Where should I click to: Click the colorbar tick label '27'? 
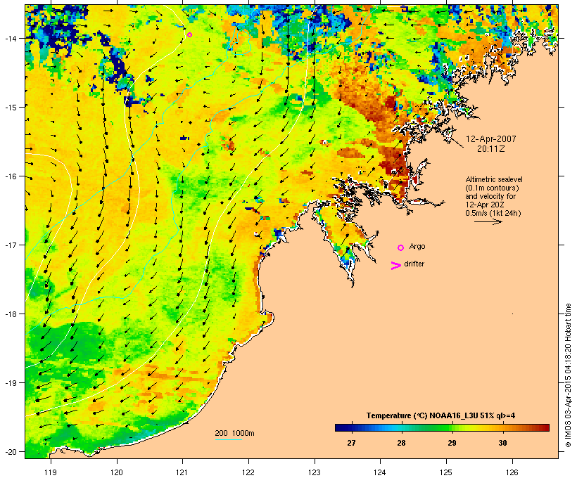(x=351, y=443)
